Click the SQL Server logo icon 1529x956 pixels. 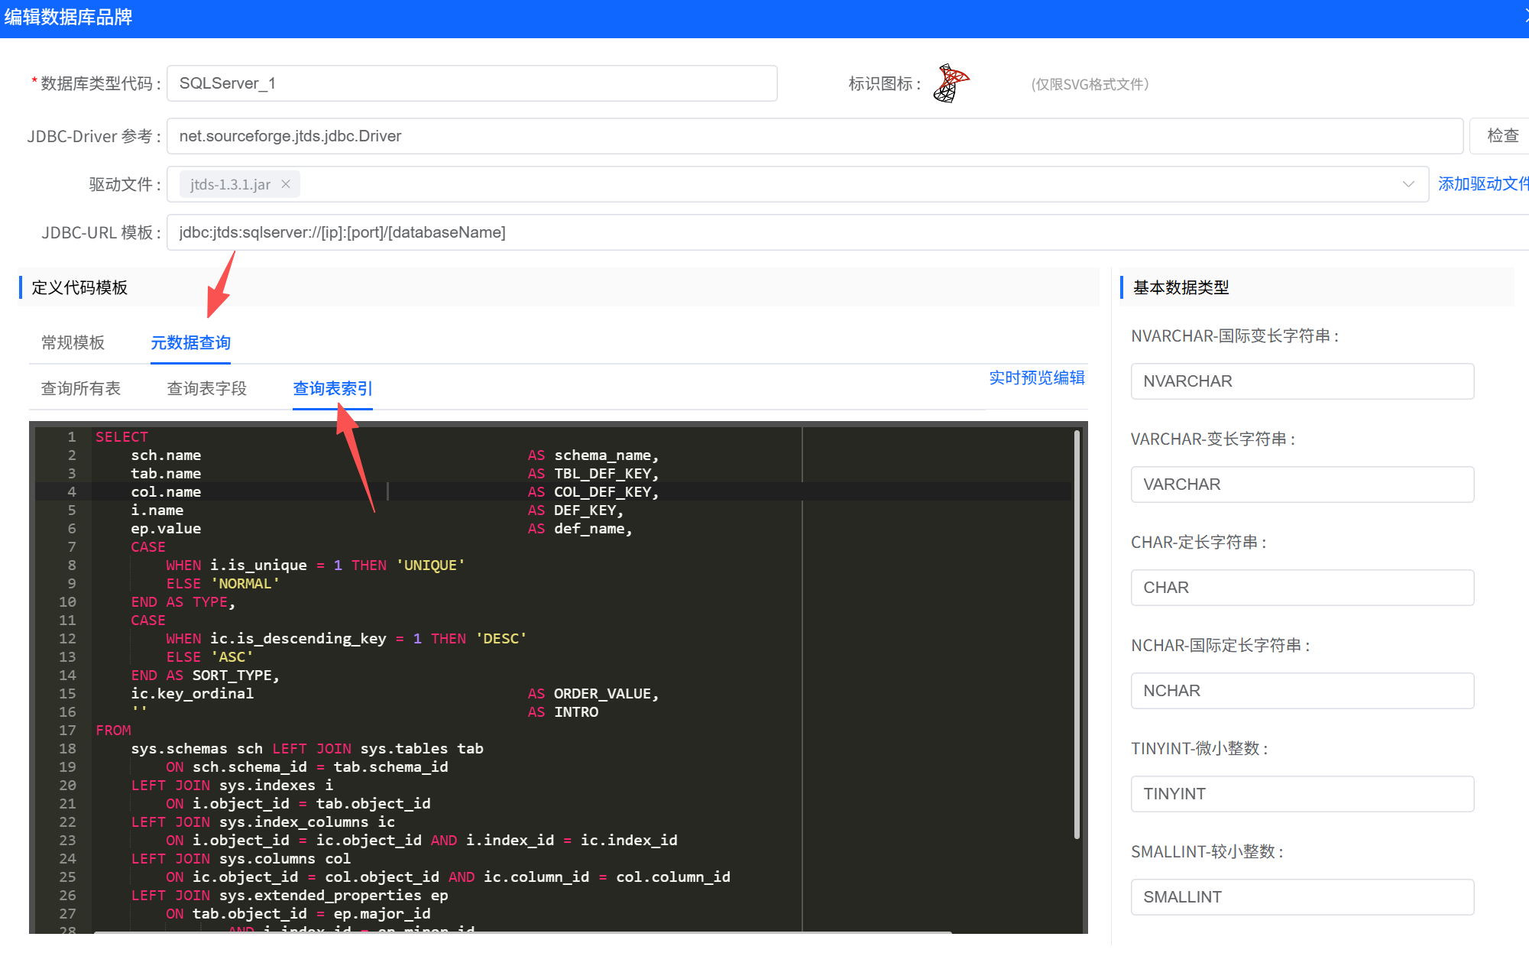pyautogui.click(x=951, y=83)
